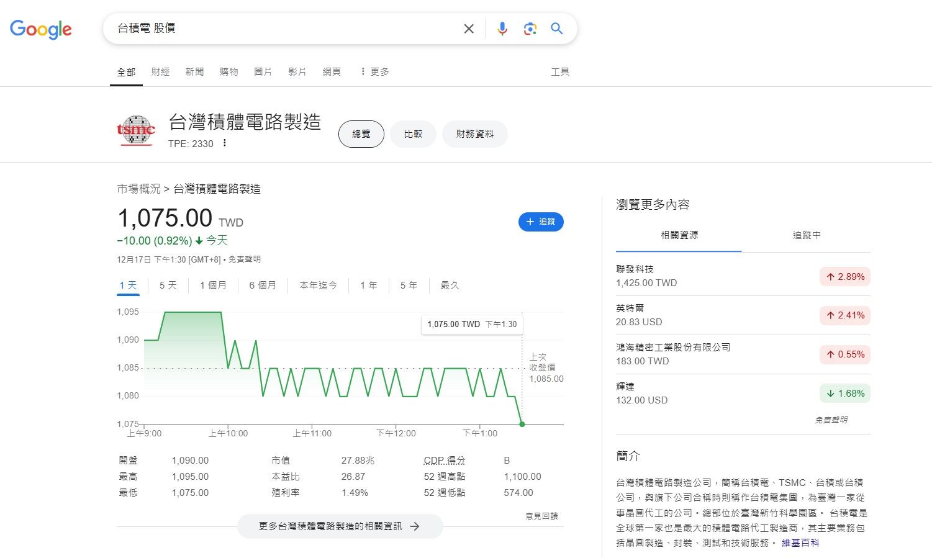932x558 pixels.
Task: Open the 市場概況 breadcrumb link
Action: (138, 189)
